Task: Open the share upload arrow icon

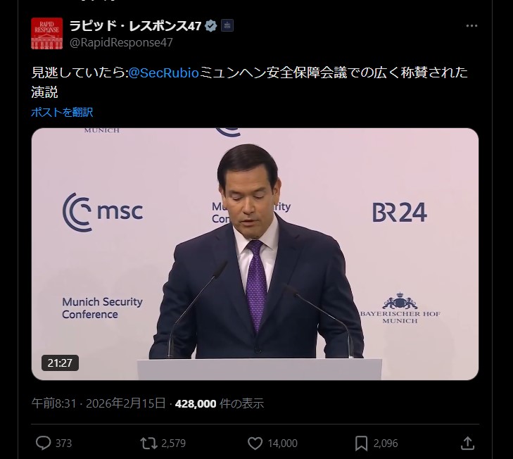Action: pos(467,444)
